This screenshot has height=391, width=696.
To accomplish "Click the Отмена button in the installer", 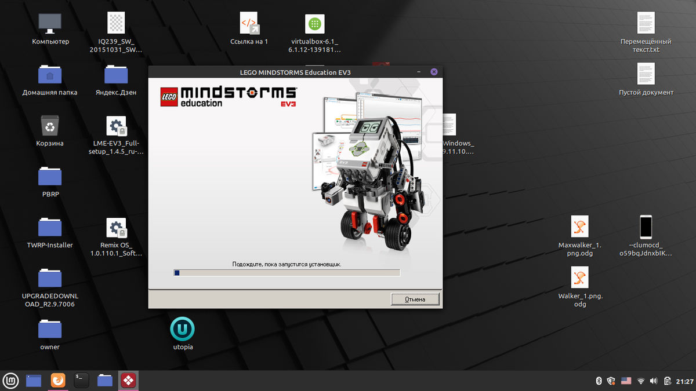I will click(x=415, y=299).
